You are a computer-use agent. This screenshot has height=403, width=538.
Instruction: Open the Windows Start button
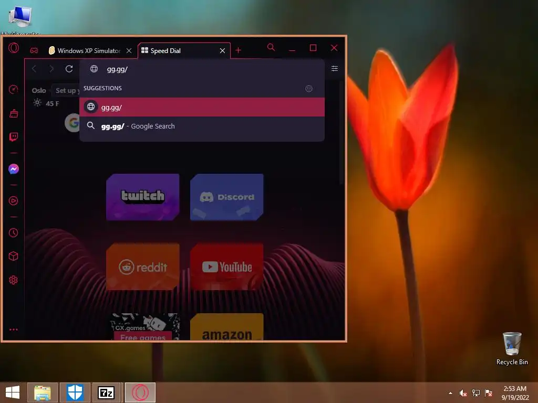tap(13, 393)
